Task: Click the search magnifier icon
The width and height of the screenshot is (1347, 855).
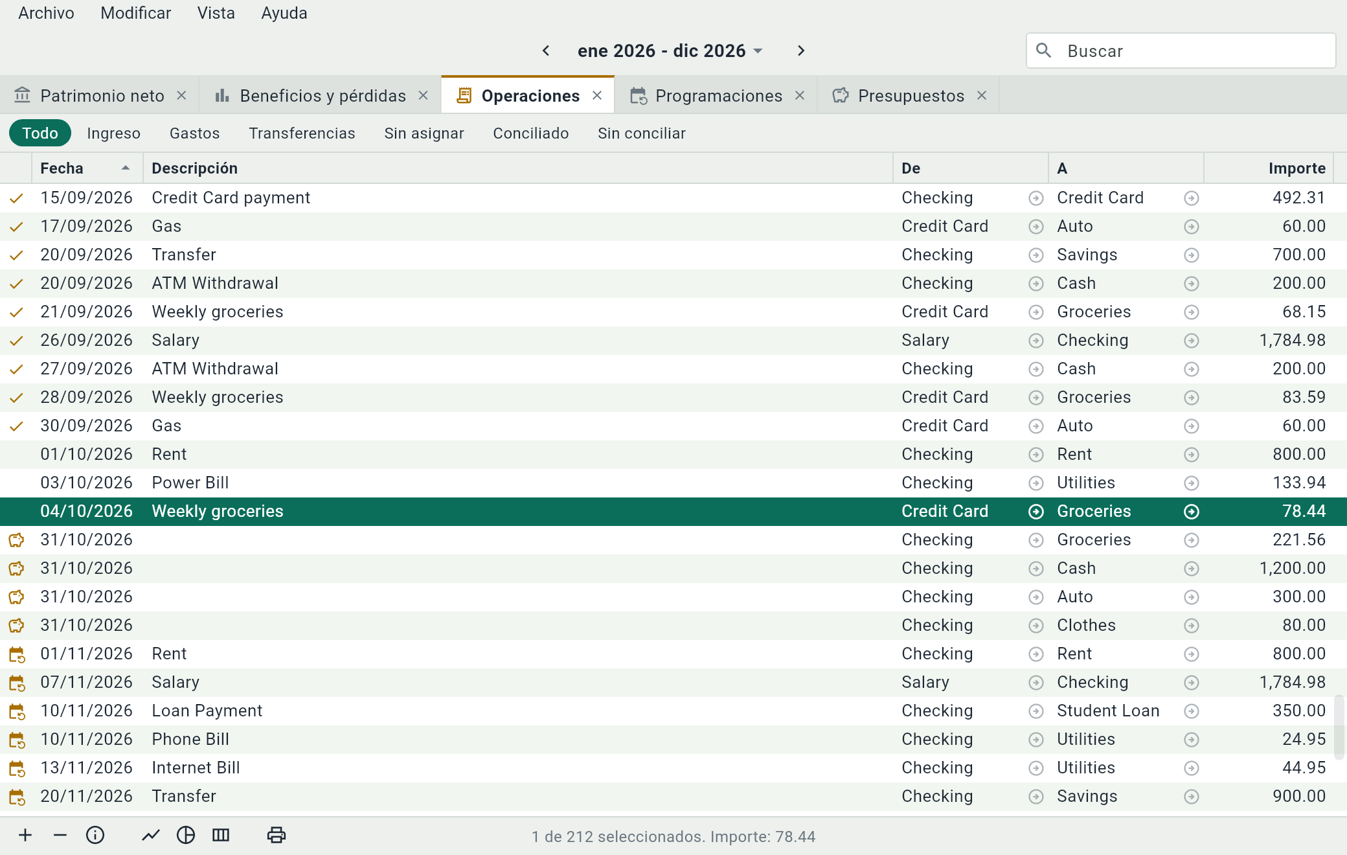Action: [1043, 51]
